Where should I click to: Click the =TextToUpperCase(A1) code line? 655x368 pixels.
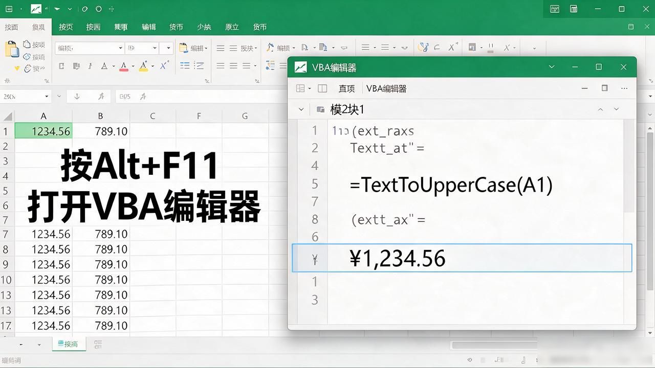pyautogui.click(x=451, y=185)
